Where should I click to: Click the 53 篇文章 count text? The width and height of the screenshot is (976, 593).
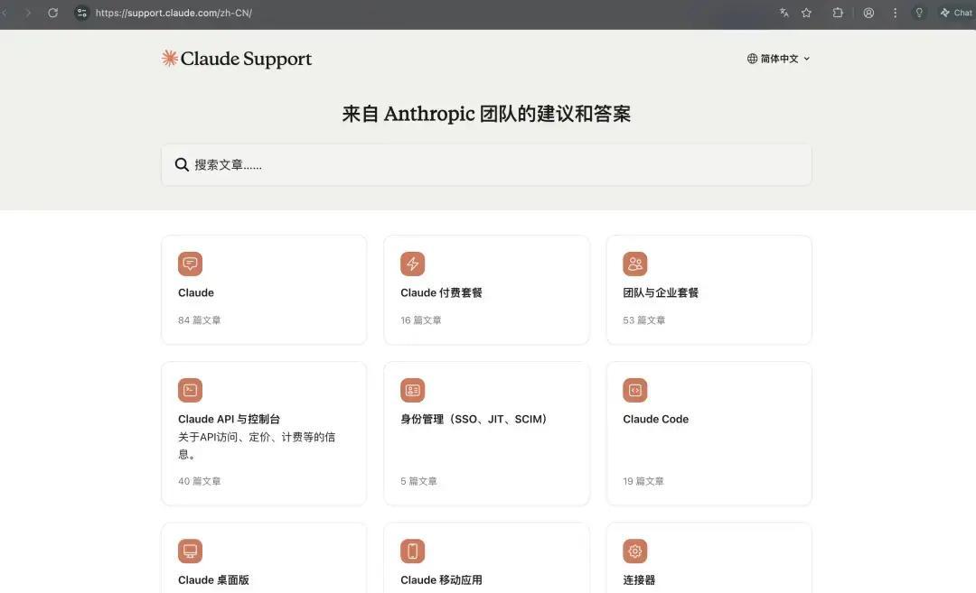(x=644, y=320)
